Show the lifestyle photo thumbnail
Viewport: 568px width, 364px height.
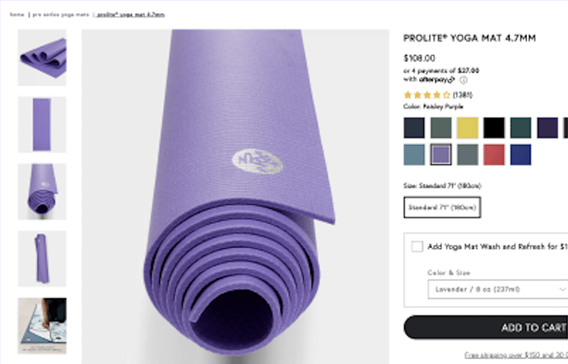click(x=42, y=325)
